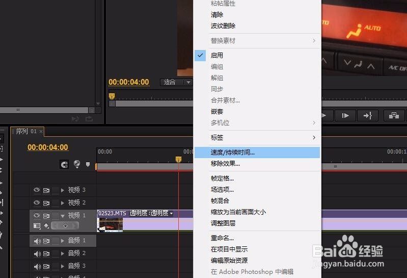The image size is (407, 278).
Task: Toggle track lock box on 视频 2
Action: tap(56, 203)
